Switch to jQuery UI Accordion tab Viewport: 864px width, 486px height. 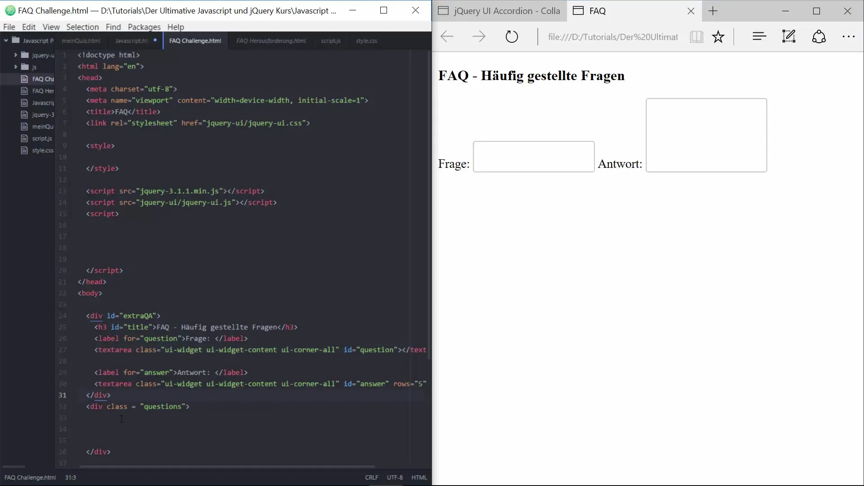[x=499, y=11]
